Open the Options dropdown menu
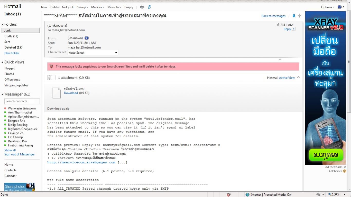351x197 pixels. (x=328, y=7)
